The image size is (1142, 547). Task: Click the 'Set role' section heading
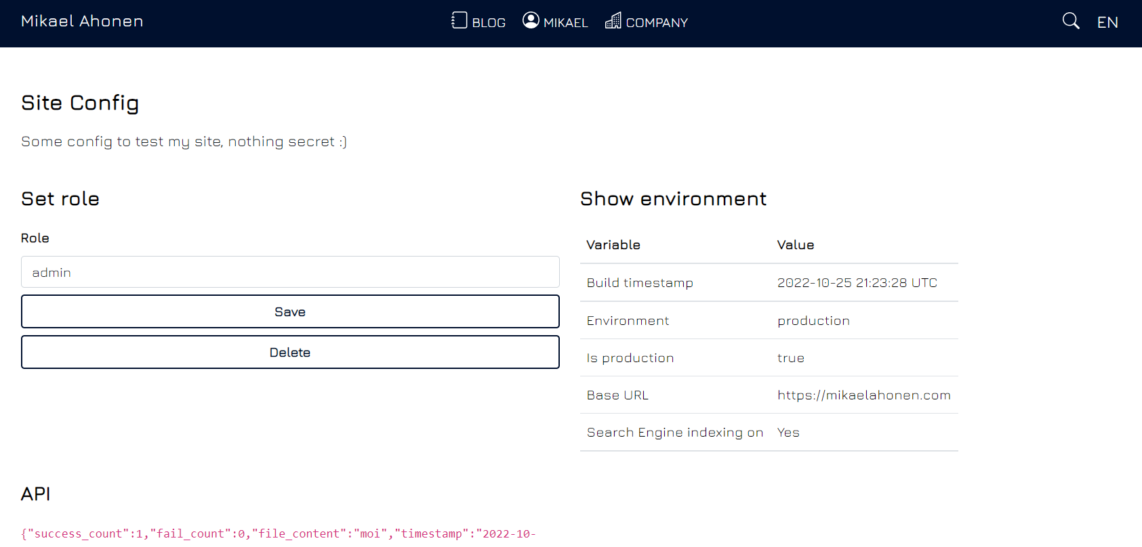(60, 199)
